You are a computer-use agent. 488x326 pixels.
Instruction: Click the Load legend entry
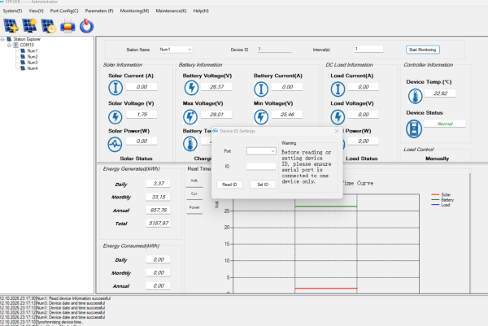click(441, 205)
